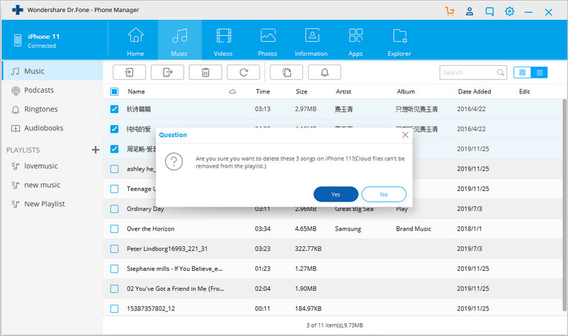Check the 02 You've Got a Friend checkbox

(x=114, y=289)
